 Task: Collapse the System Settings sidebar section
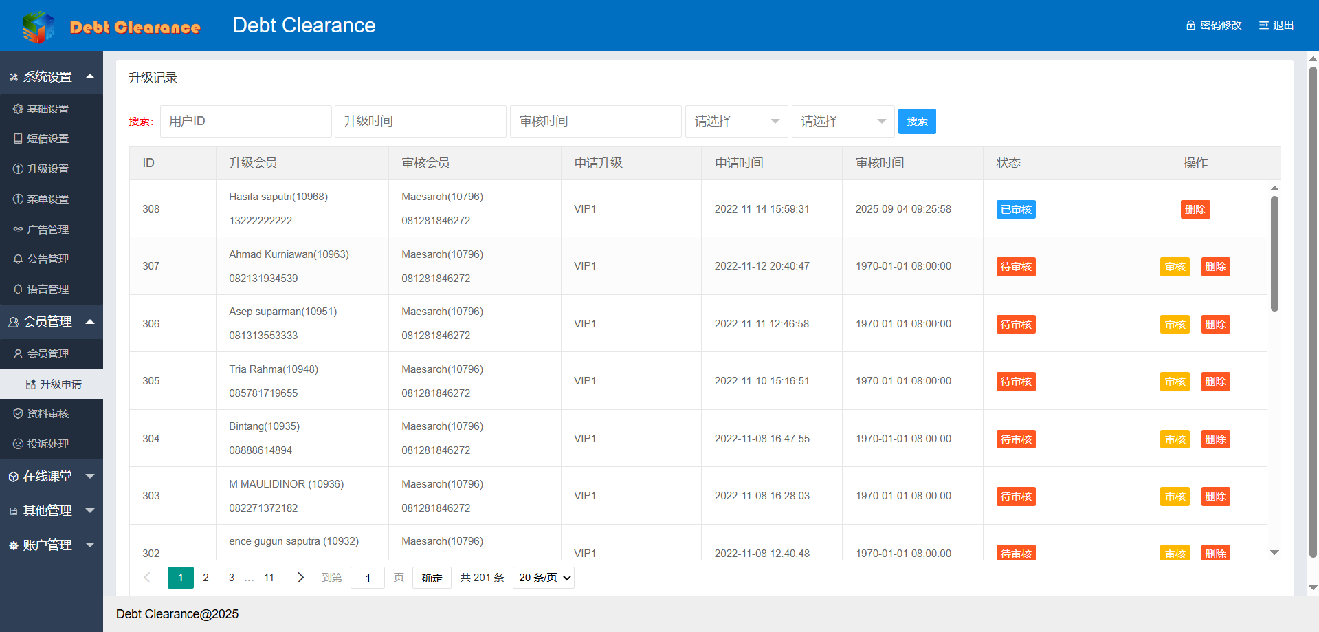click(90, 76)
